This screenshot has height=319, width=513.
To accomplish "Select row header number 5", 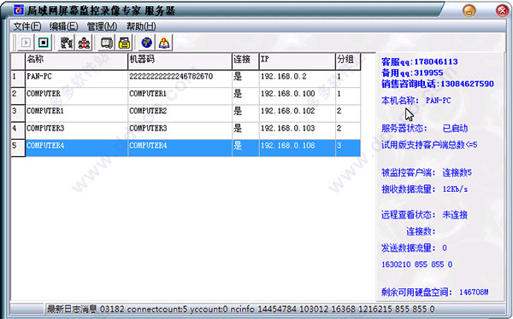I will [x=18, y=148].
